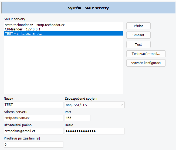Image resolution: width=176 pixels, height=150 pixels.
Task: Open the ano, SSL/TLS combo box
Action: click(x=95, y=105)
